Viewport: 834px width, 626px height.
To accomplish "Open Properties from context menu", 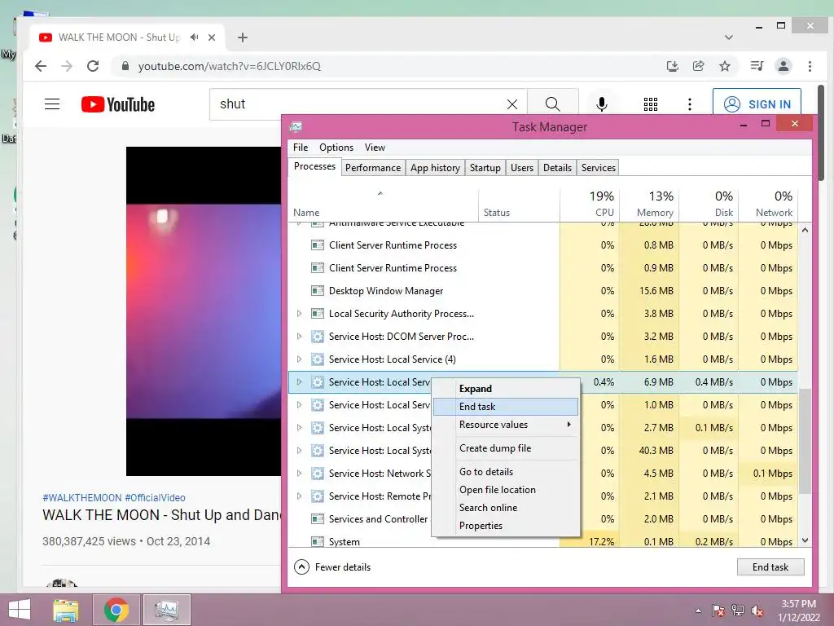I will [506, 526].
